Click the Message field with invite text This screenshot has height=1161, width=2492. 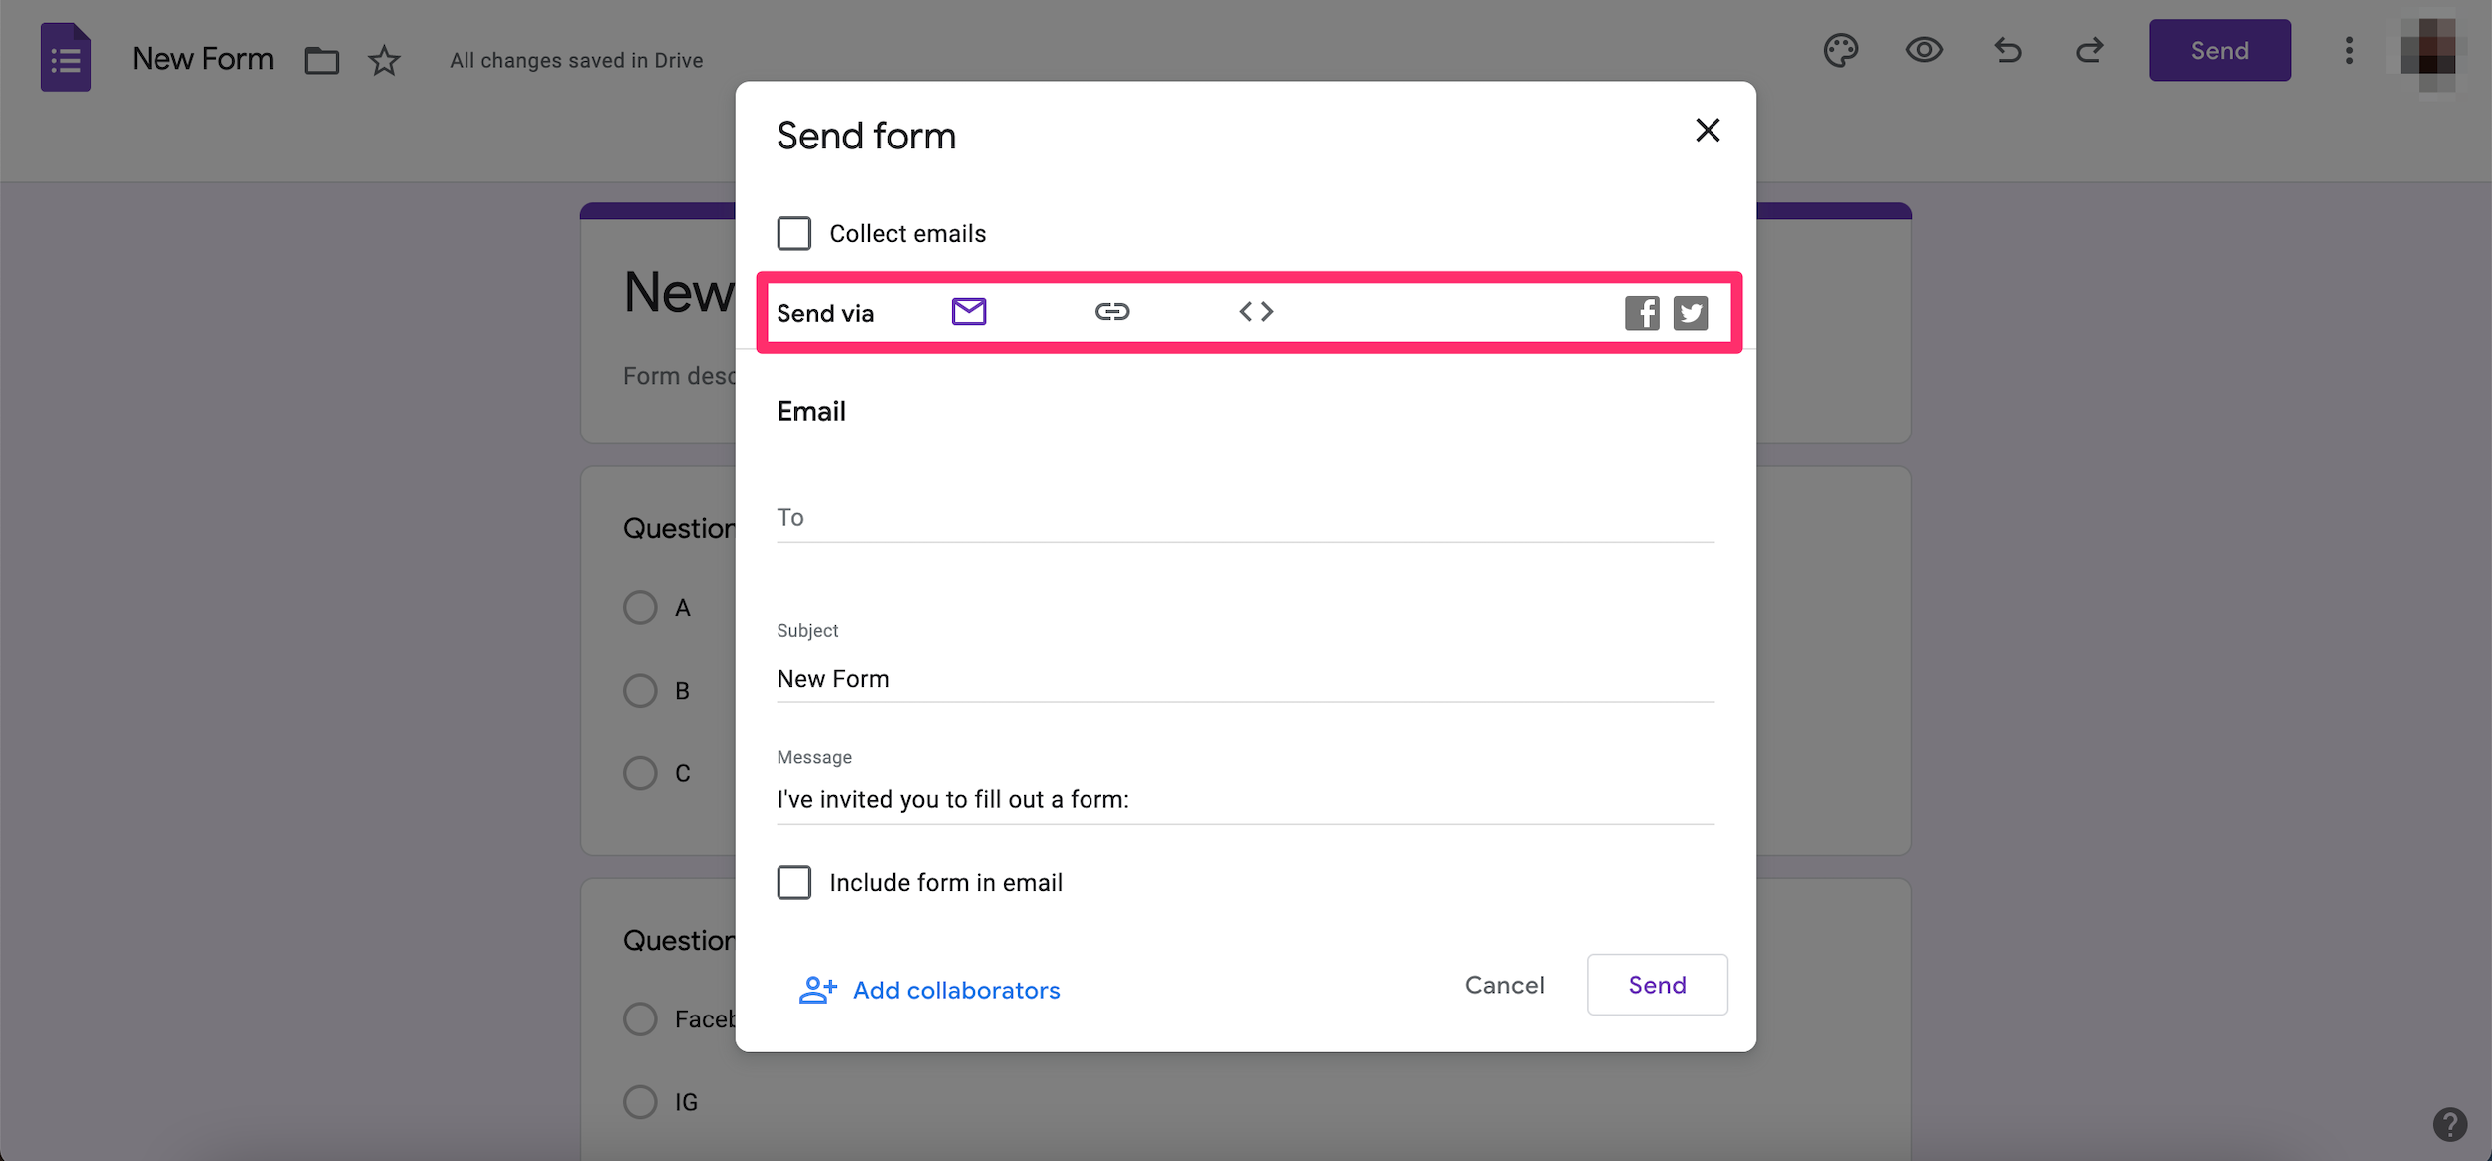pyautogui.click(x=1244, y=799)
